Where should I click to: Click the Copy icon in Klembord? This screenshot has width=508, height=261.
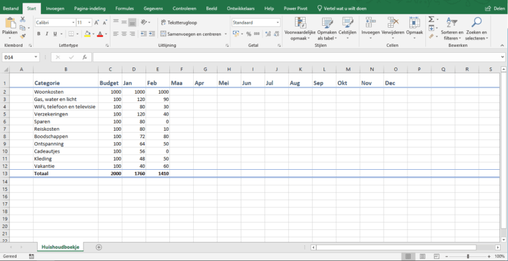(22, 28)
